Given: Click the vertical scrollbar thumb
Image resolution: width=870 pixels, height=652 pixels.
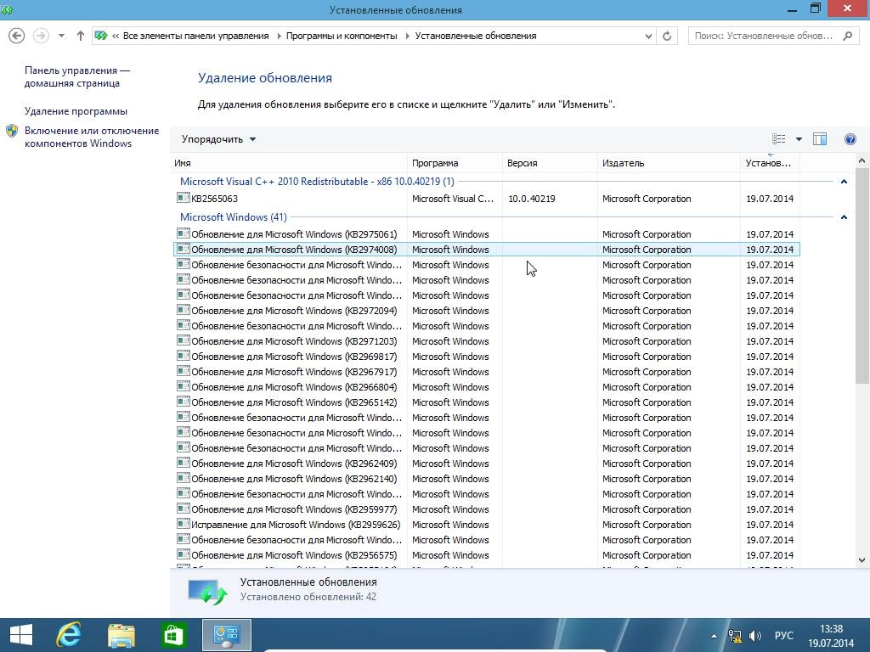Looking at the screenshot, I should pos(862,276).
